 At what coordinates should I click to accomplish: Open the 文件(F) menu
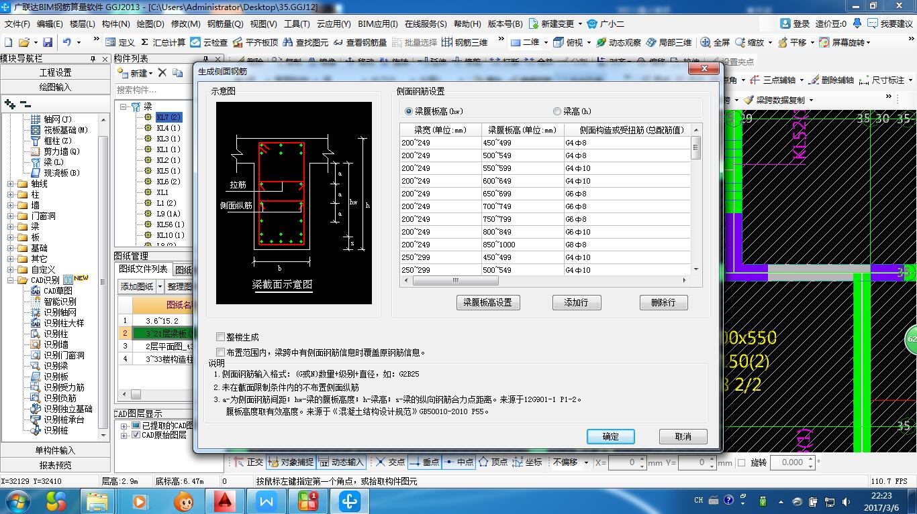point(17,23)
